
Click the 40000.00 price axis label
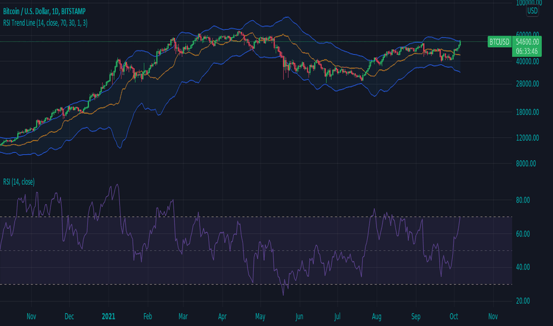click(527, 61)
